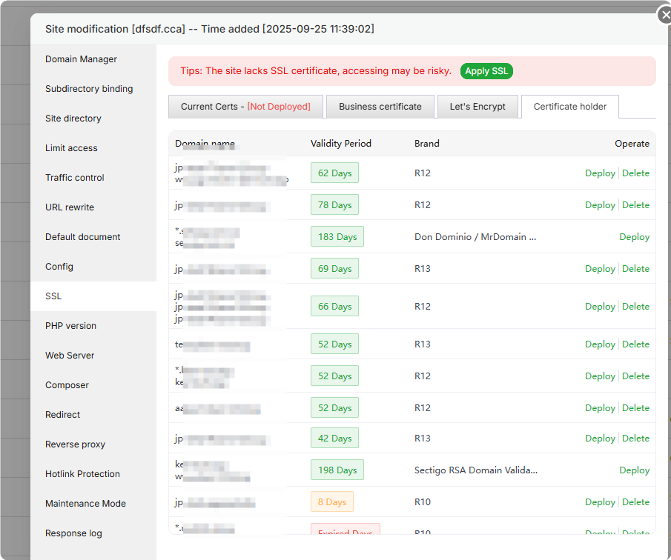Delete the certificate with 78 Days validity

[635, 205]
